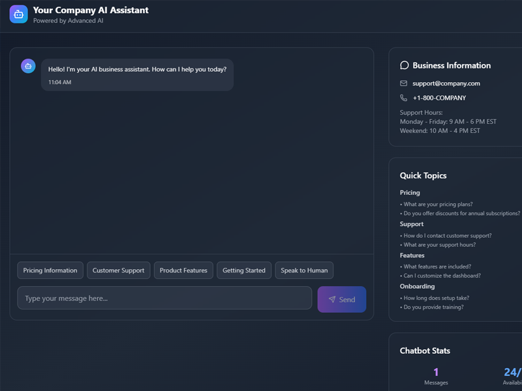Viewport: 522px width, 391px height.
Task: Focus the 'Type your message here' field
Action: (164, 298)
